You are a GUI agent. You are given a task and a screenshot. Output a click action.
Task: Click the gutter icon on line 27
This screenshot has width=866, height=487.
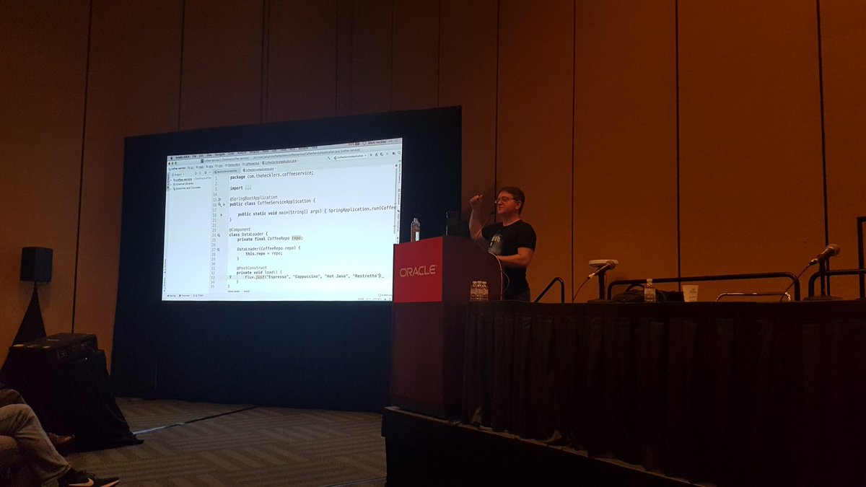click(x=219, y=249)
